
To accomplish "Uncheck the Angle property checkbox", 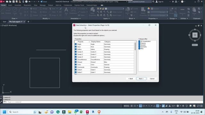I will tap(76, 44).
